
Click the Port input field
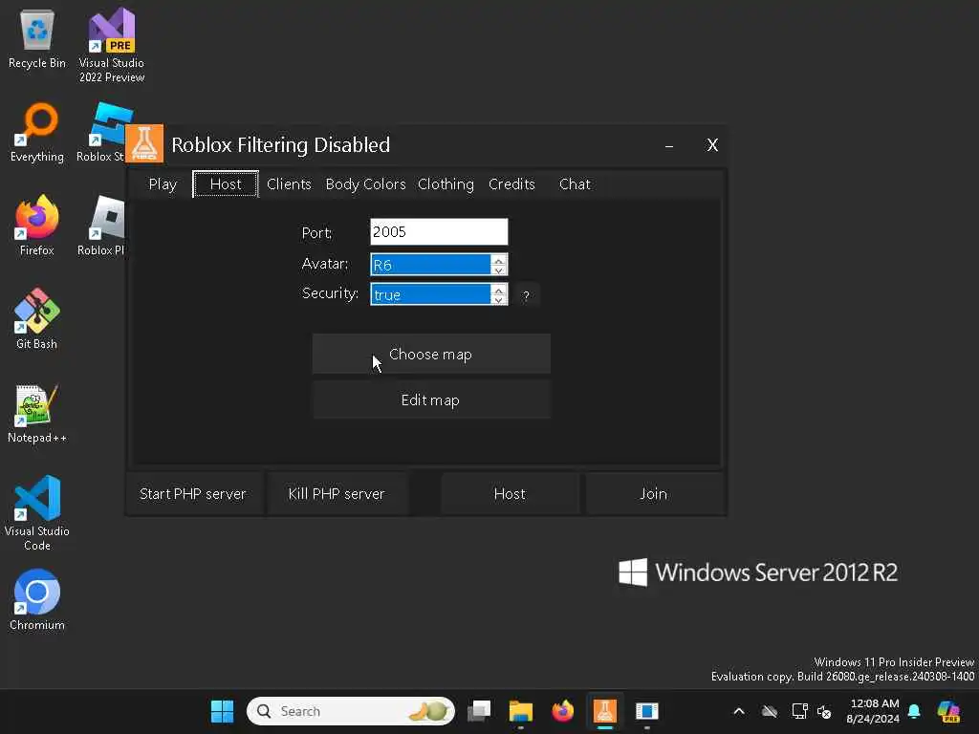(439, 231)
